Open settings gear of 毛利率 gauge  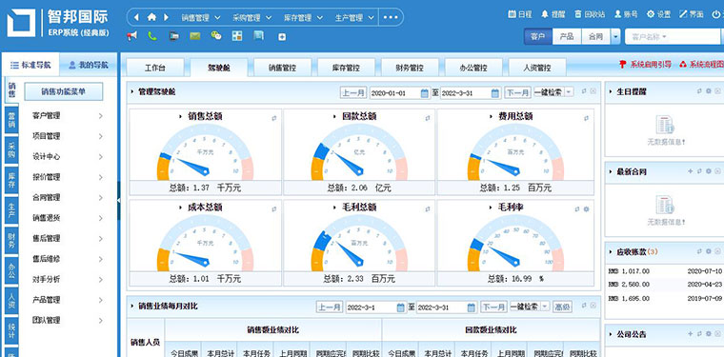(587, 208)
